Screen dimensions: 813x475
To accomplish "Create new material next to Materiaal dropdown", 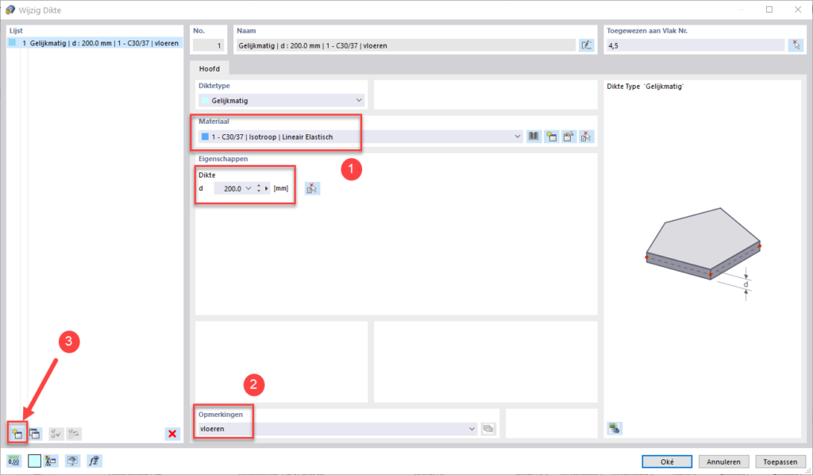I will (552, 137).
